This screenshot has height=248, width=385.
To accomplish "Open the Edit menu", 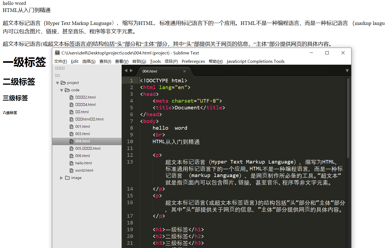I will pos(75,61).
